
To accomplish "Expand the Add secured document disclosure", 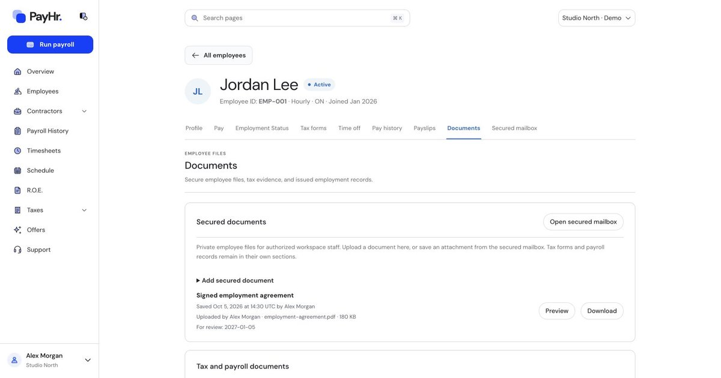I will (235, 280).
